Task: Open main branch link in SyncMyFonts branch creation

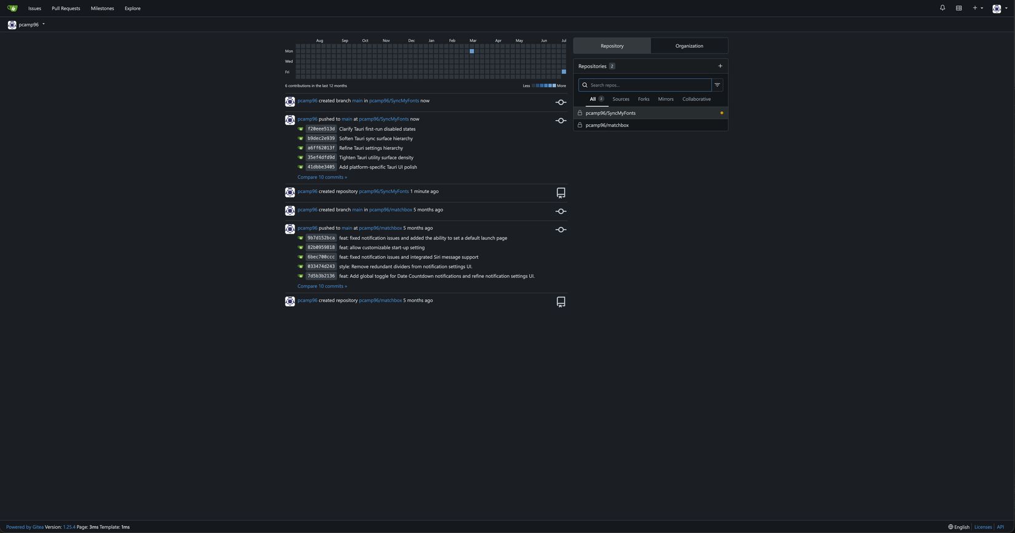Action: [357, 101]
